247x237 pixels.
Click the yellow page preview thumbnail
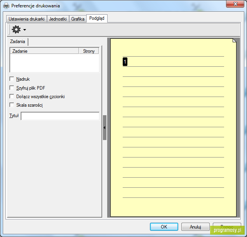click(173, 128)
